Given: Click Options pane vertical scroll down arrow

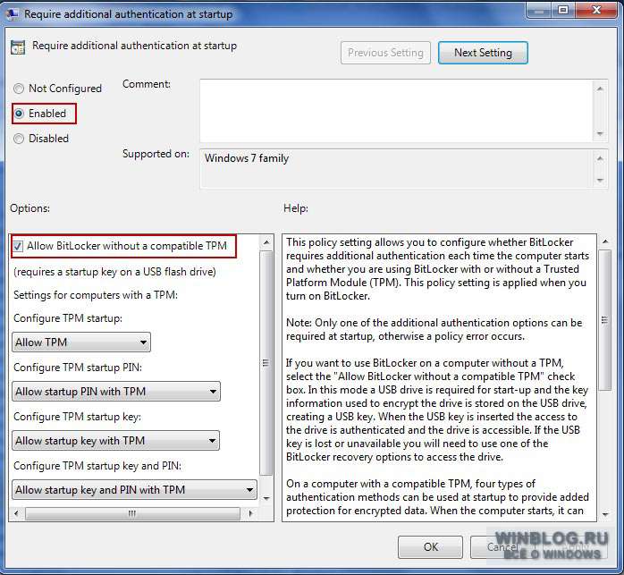Looking at the screenshot, I should pyautogui.click(x=266, y=498).
